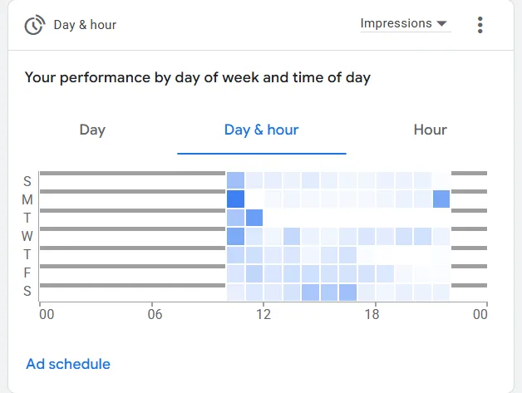Click the Wednesday 13:00 heatmap cell

pos(292,236)
